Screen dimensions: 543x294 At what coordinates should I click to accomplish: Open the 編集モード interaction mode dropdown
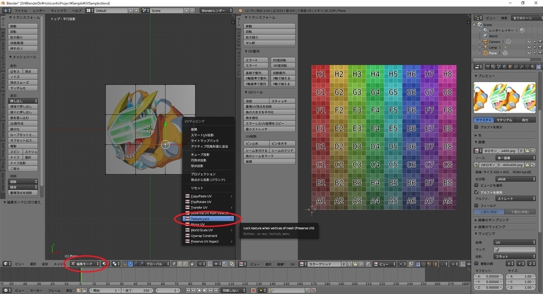[85, 264]
